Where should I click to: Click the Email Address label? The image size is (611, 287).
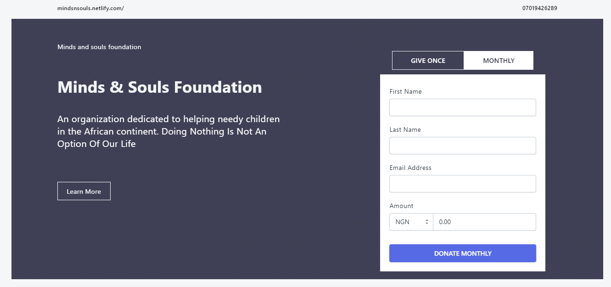click(411, 168)
